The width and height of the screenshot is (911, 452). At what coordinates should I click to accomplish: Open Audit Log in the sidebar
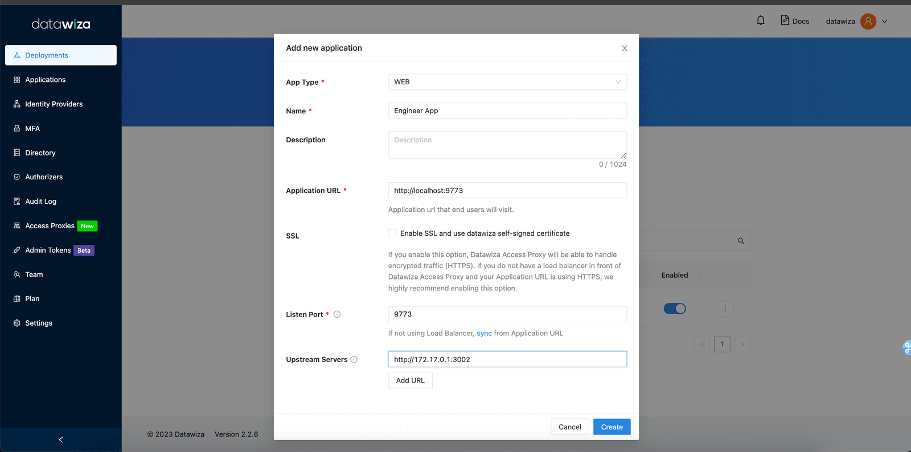[61, 202]
